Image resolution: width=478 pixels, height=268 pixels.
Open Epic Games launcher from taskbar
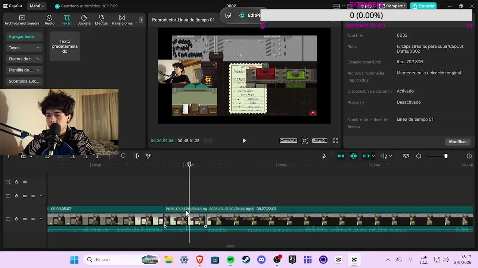click(292, 260)
